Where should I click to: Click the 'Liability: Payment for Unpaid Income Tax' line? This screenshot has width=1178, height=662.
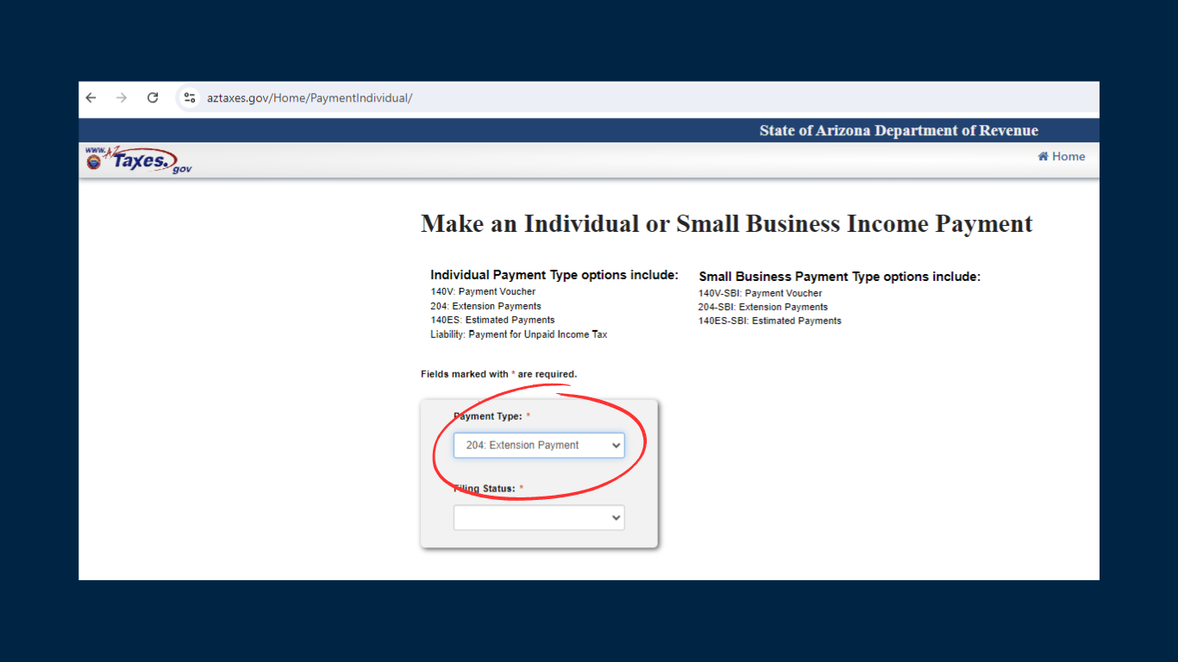click(518, 334)
